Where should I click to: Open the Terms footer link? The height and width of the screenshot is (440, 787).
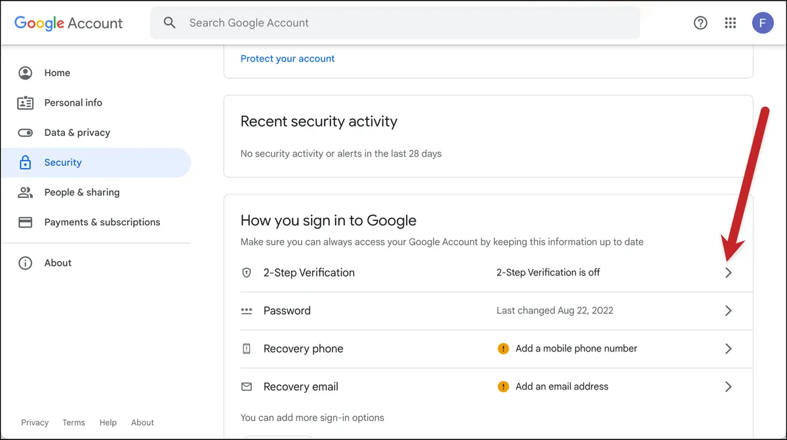(x=73, y=423)
